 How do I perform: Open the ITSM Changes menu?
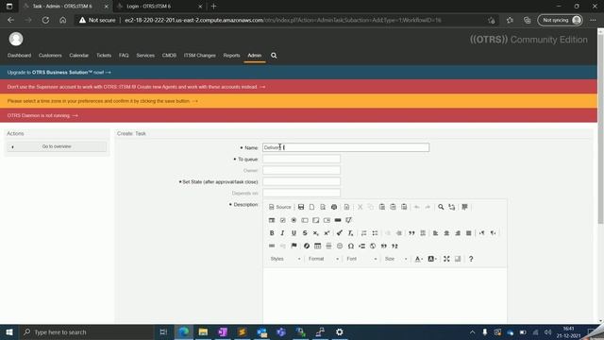click(199, 56)
